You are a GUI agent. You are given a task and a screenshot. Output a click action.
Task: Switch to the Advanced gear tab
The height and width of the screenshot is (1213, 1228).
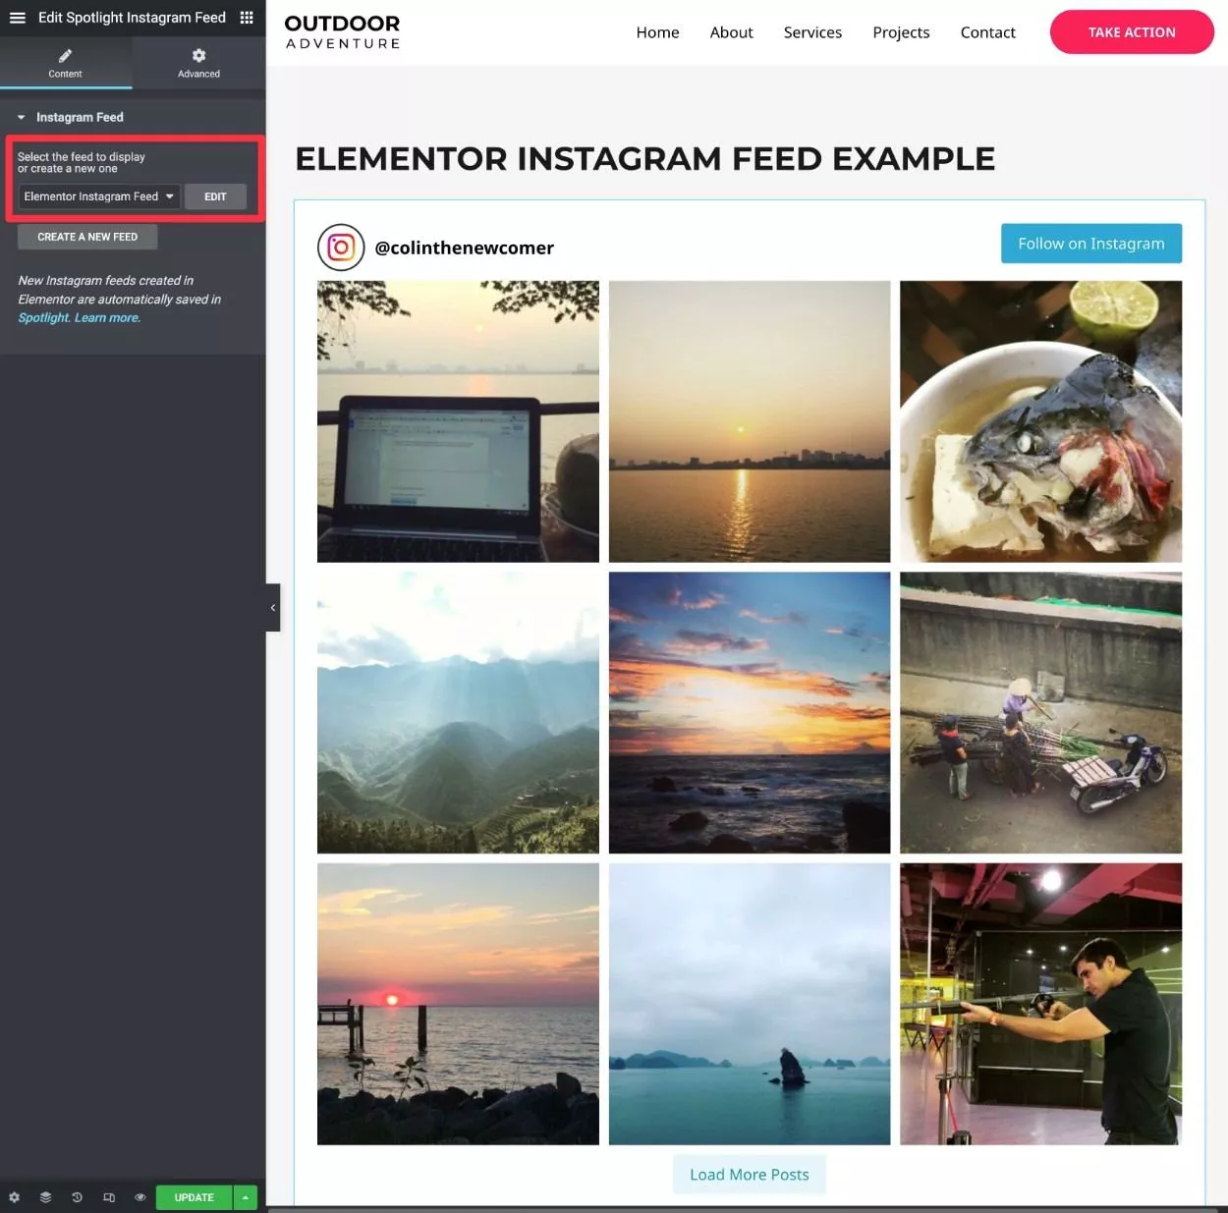(x=199, y=63)
